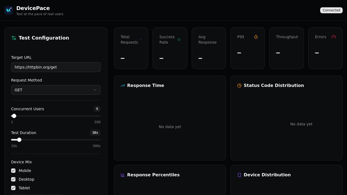Click the Device Distribution phone icon
Image resolution: width=347 pixels, height=195 pixels.
(239, 175)
